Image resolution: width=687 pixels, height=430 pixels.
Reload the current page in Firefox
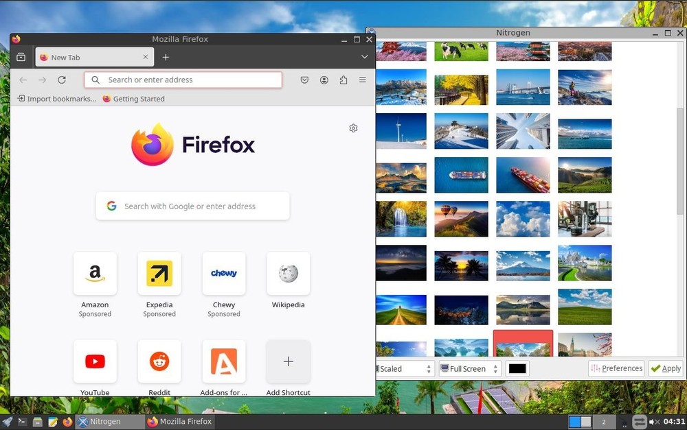62,80
